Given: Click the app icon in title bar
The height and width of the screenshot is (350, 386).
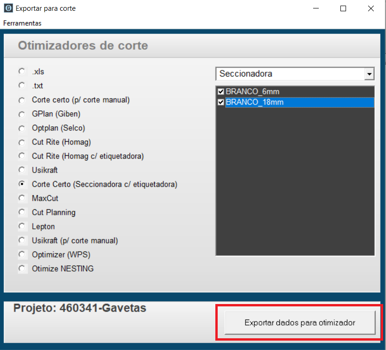Looking at the screenshot, I should (8, 8).
